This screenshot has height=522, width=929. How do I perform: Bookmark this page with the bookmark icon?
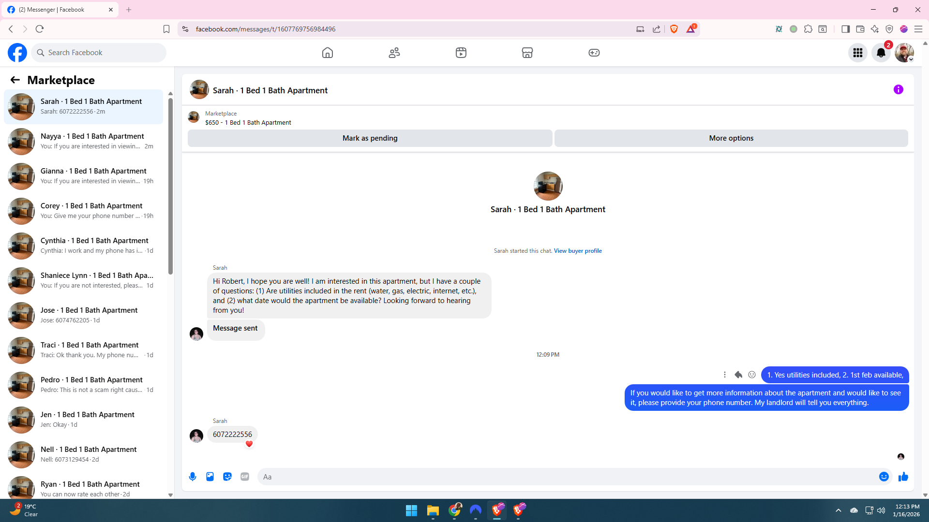pyautogui.click(x=166, y=29)
